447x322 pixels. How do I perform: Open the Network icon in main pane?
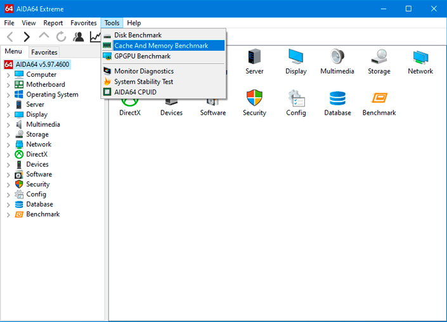[420, 56]
